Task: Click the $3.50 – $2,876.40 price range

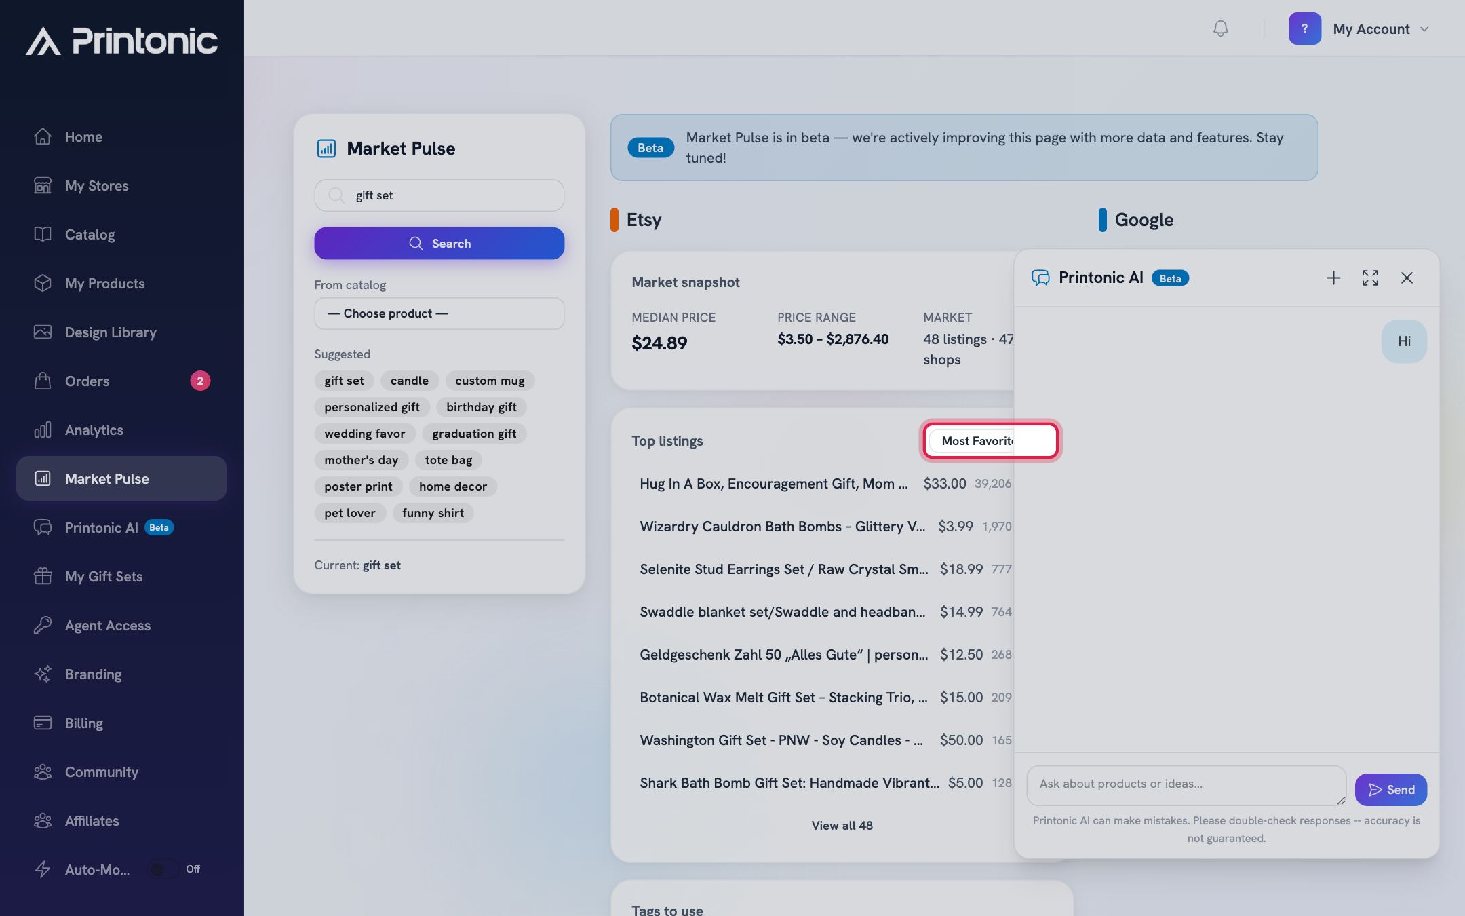Action: (833, 339)
